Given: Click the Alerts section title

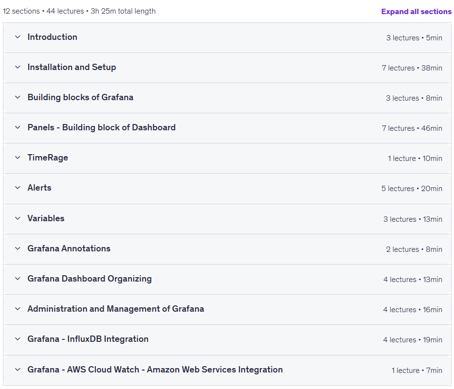Looking at the screenshot, I should [39, 188].
